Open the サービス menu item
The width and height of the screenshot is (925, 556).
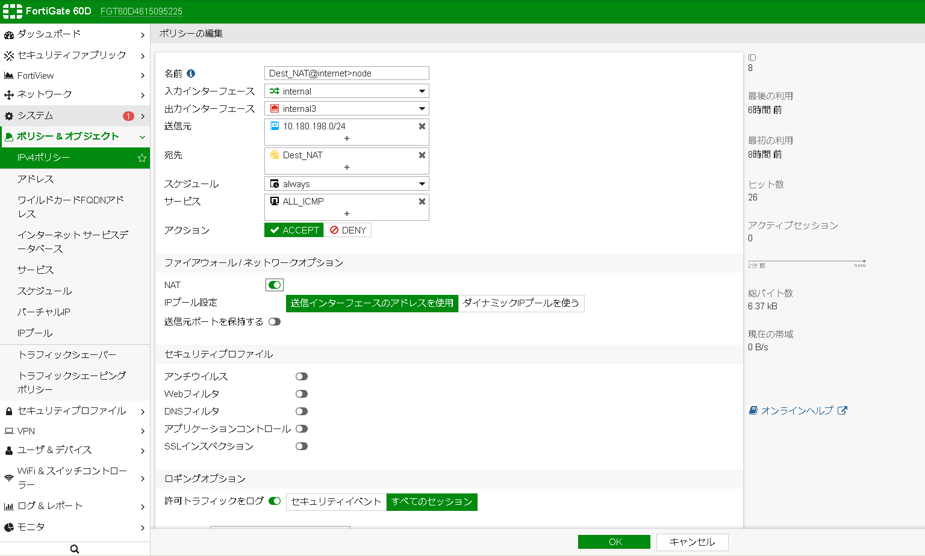pos(75,270)
